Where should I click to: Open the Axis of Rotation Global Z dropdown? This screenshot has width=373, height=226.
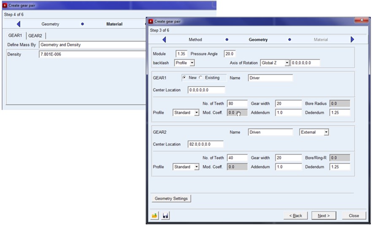click(x=287, y=63)
